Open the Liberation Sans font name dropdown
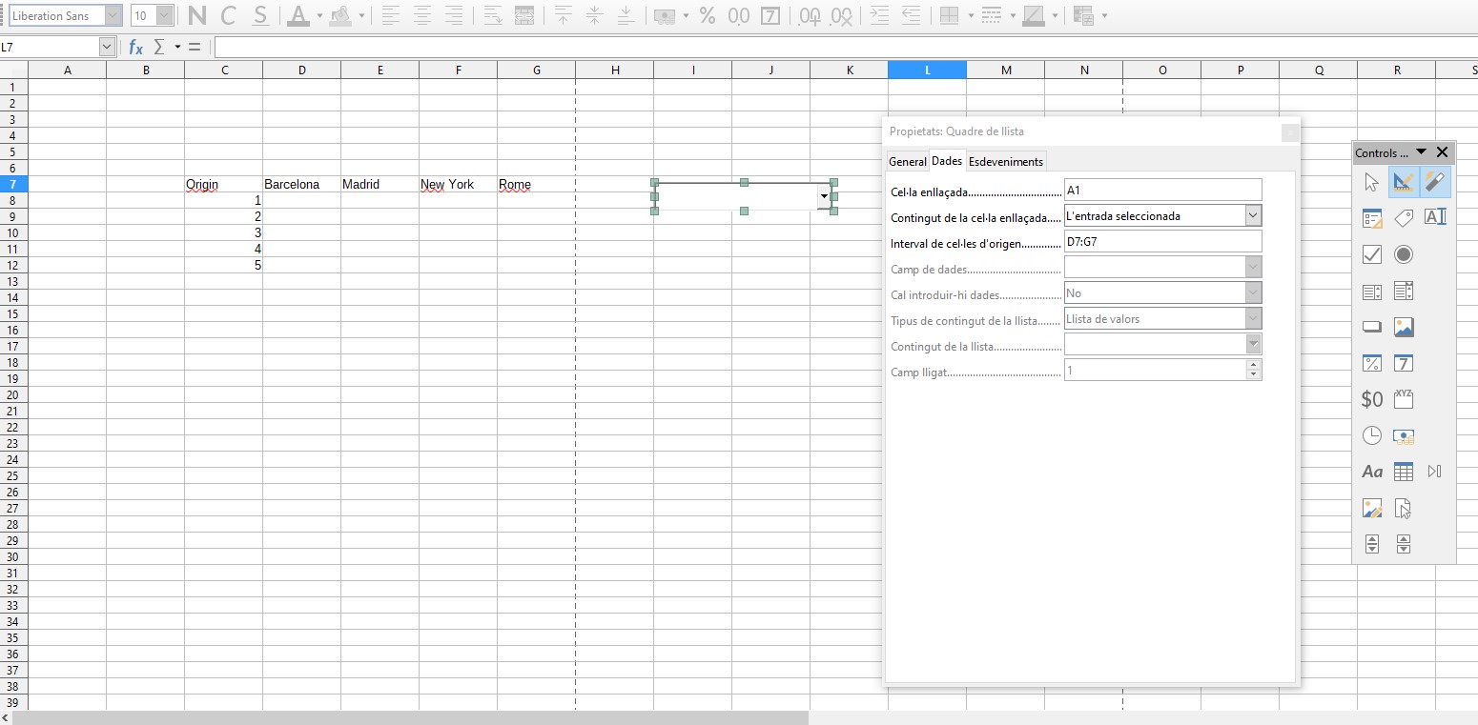The image size is (1478, 725). [x=113, y=15]
